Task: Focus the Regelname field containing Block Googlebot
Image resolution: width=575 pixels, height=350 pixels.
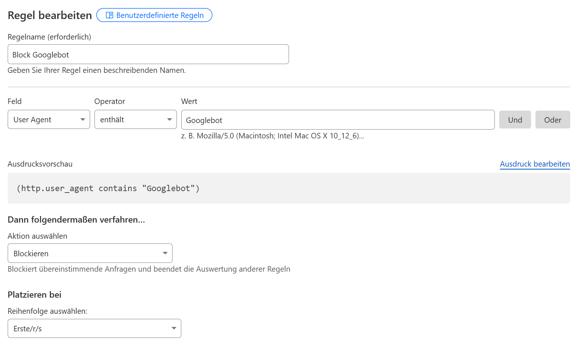Action: pyautogui.click(x=148, y=55)
